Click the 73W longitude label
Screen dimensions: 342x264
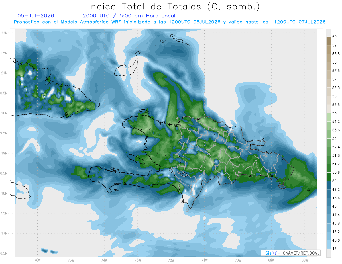138,260
